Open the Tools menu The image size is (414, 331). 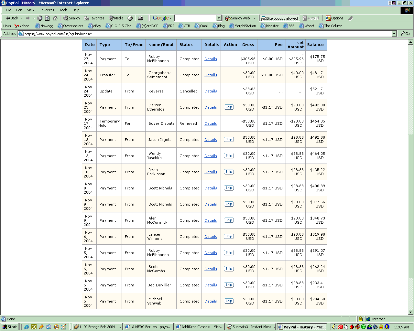click(63, 10)
